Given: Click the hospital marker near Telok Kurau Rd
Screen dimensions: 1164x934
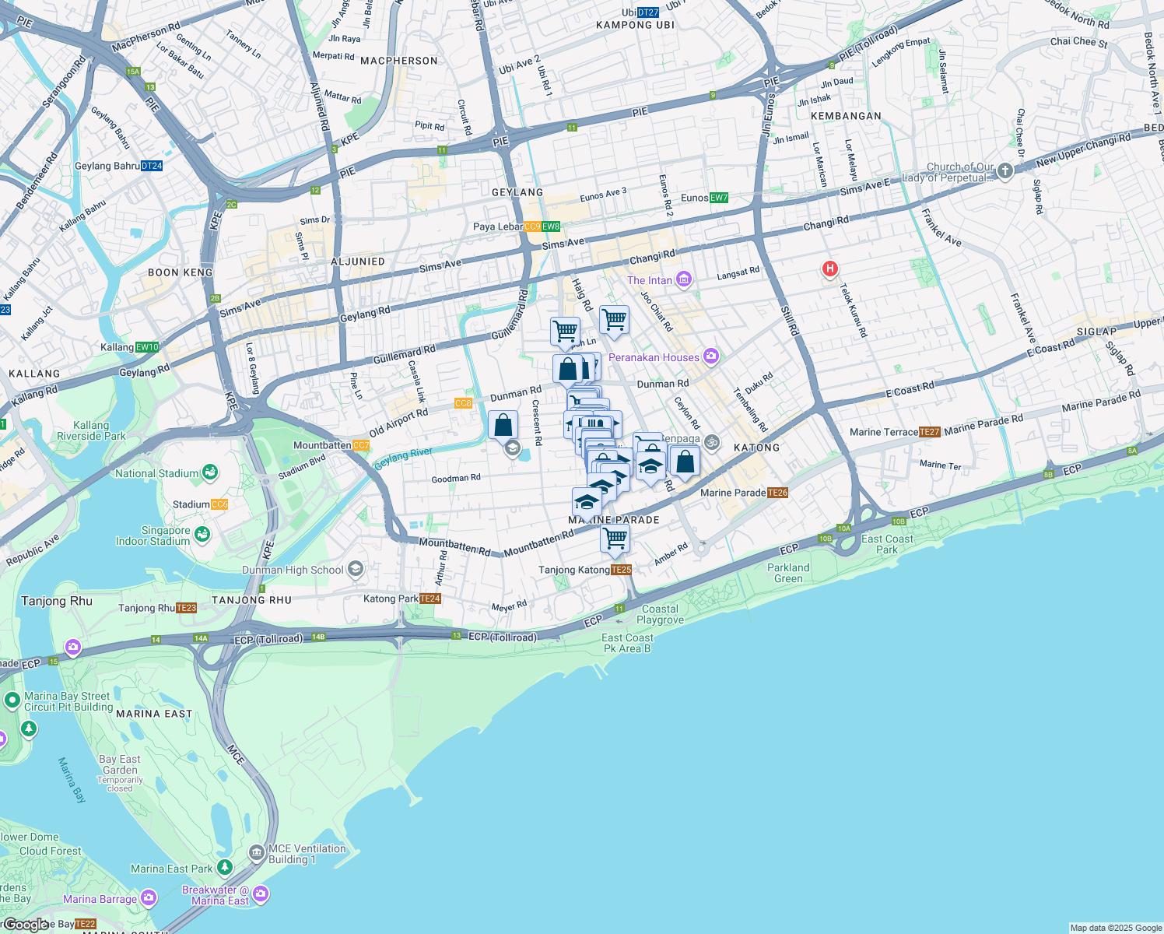Looking at the screenshot, I should pos(829,269).
